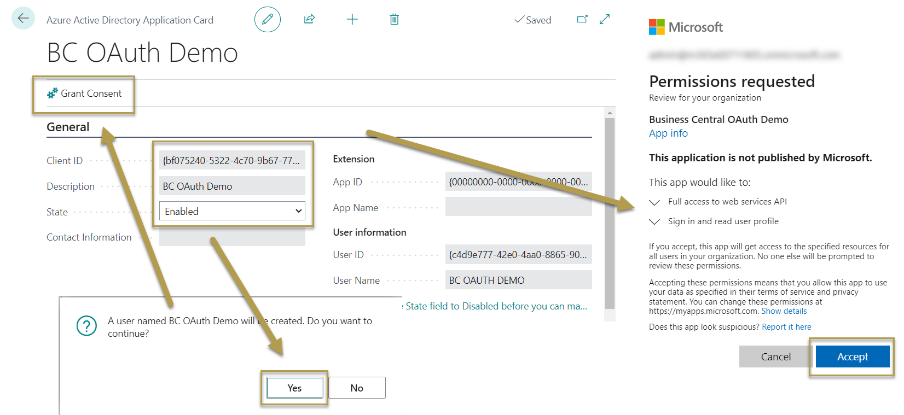The image size is (904, 415).
Task: Click the vertical scrollbar up arrow
Action: (x=610, y=113)
